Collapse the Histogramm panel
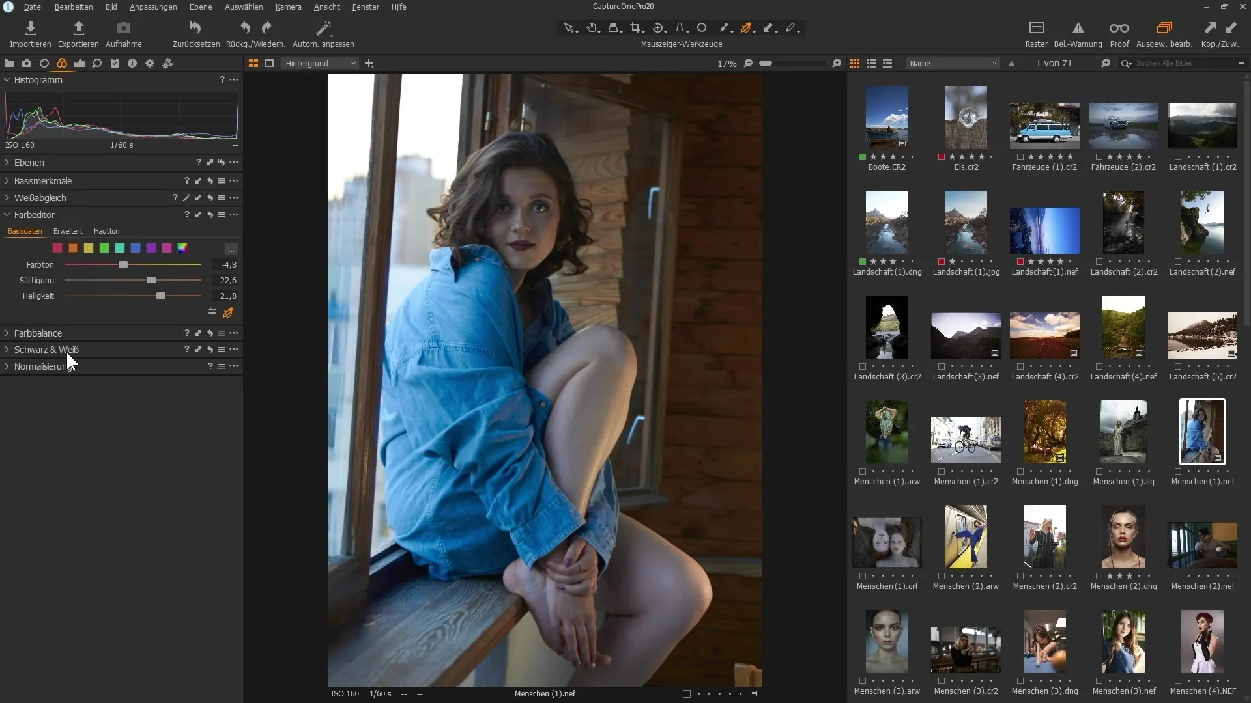 coord(7,80)
